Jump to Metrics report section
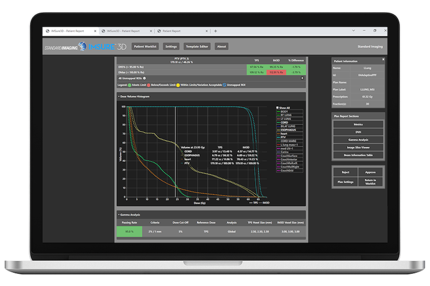 pyautogui.click(x=358, y=125)
